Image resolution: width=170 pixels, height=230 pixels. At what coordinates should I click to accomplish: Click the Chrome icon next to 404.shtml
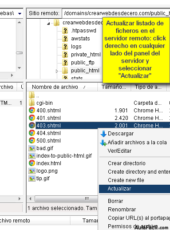pos(32,133)
